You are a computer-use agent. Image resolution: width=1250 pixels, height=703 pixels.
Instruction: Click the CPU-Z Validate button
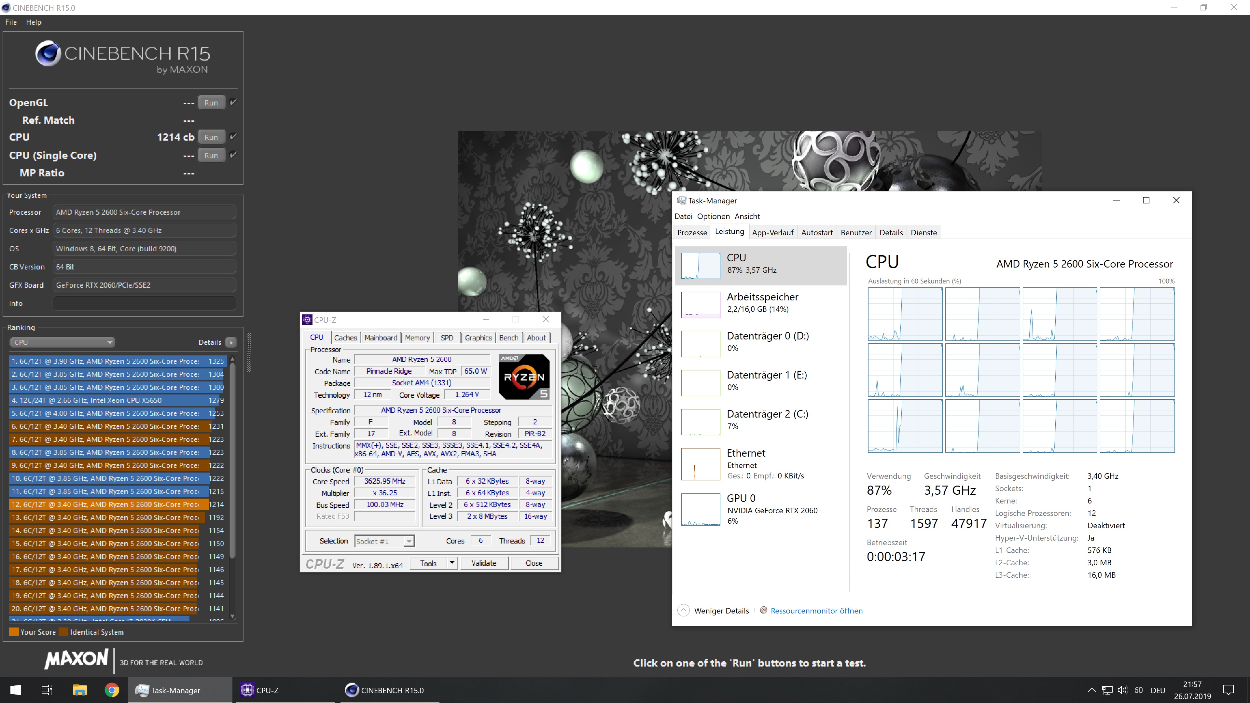[483, 563]
